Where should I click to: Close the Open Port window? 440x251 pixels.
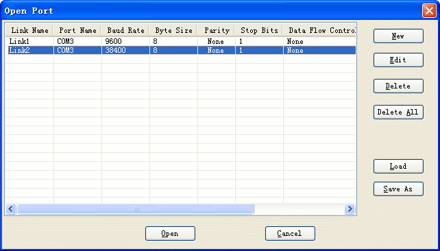click(429, 11)
